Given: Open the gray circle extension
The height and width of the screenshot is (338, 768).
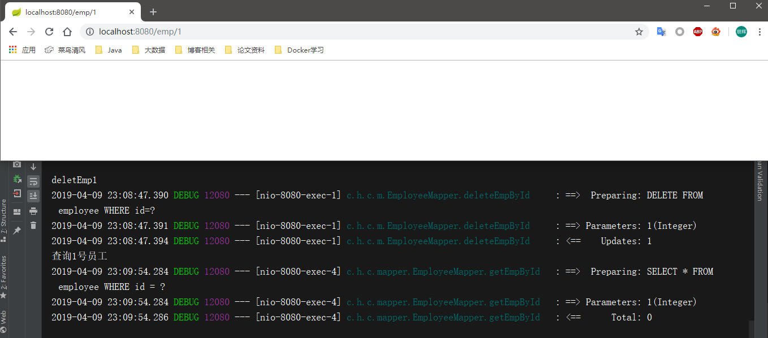Looking at the screenshot, I should [x=680, y=32].
